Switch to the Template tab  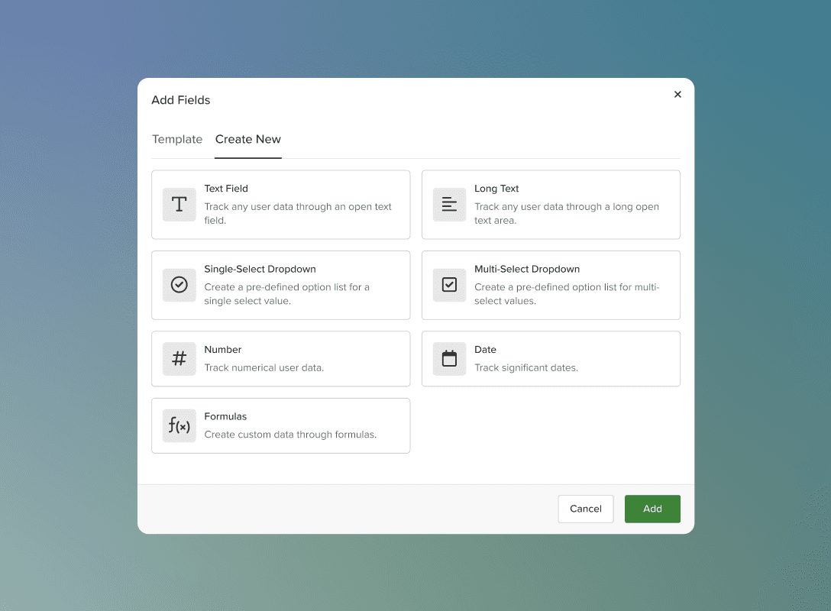(177, 139)
